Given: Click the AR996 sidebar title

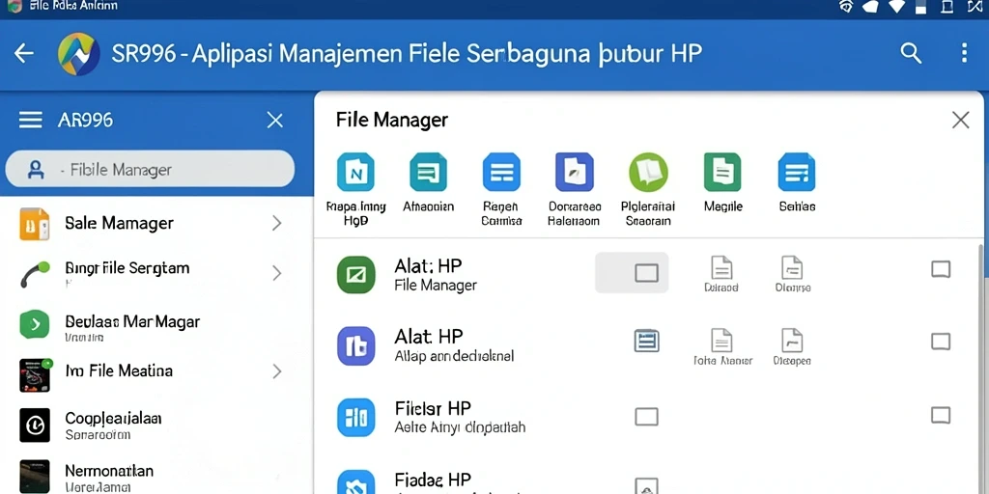Looking at the screenshot, I should (85, 120).
